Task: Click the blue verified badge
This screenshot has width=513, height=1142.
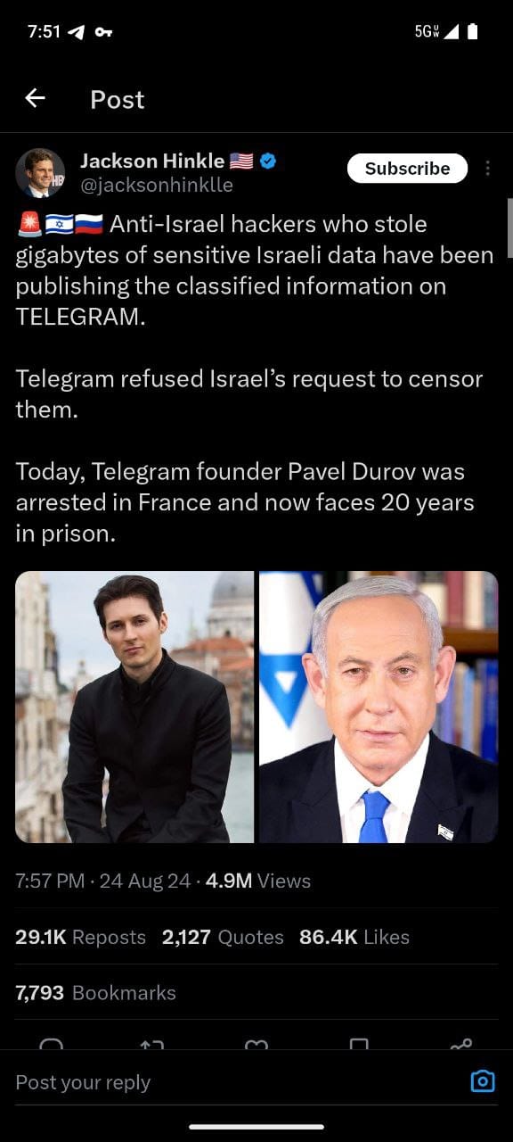Action: [x=268, y=161]
